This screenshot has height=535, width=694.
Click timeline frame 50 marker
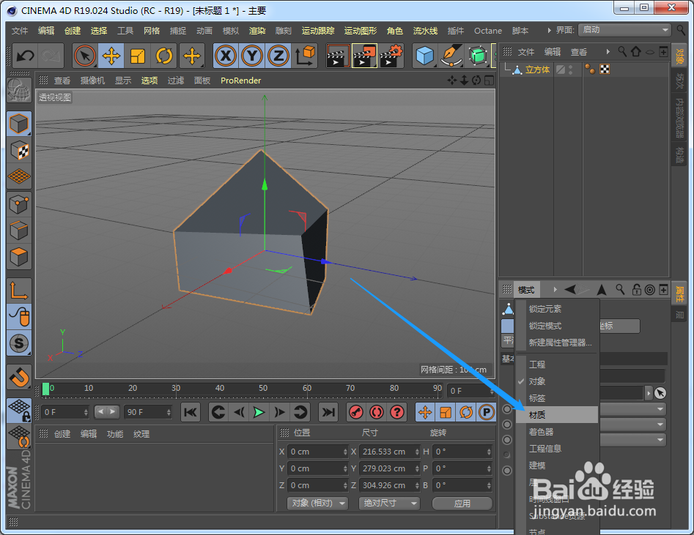pos(263,389)
